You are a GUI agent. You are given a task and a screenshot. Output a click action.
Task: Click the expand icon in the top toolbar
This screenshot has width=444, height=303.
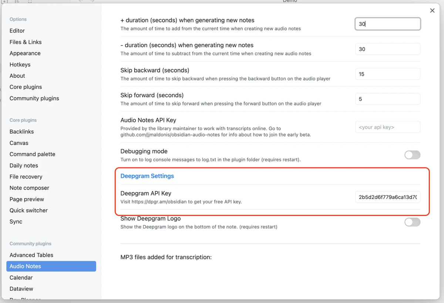30,1
